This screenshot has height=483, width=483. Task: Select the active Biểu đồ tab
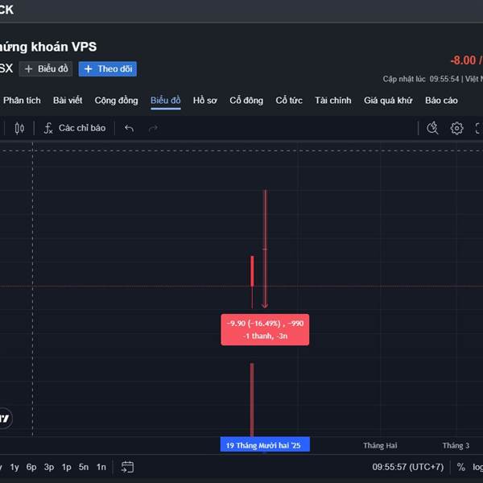coord(165,101)
